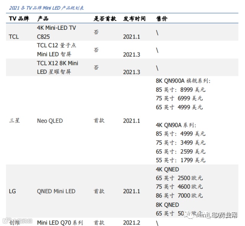
Task: Select the '75英寸: 3499美元' price line
Action: [x=181, y=143]
